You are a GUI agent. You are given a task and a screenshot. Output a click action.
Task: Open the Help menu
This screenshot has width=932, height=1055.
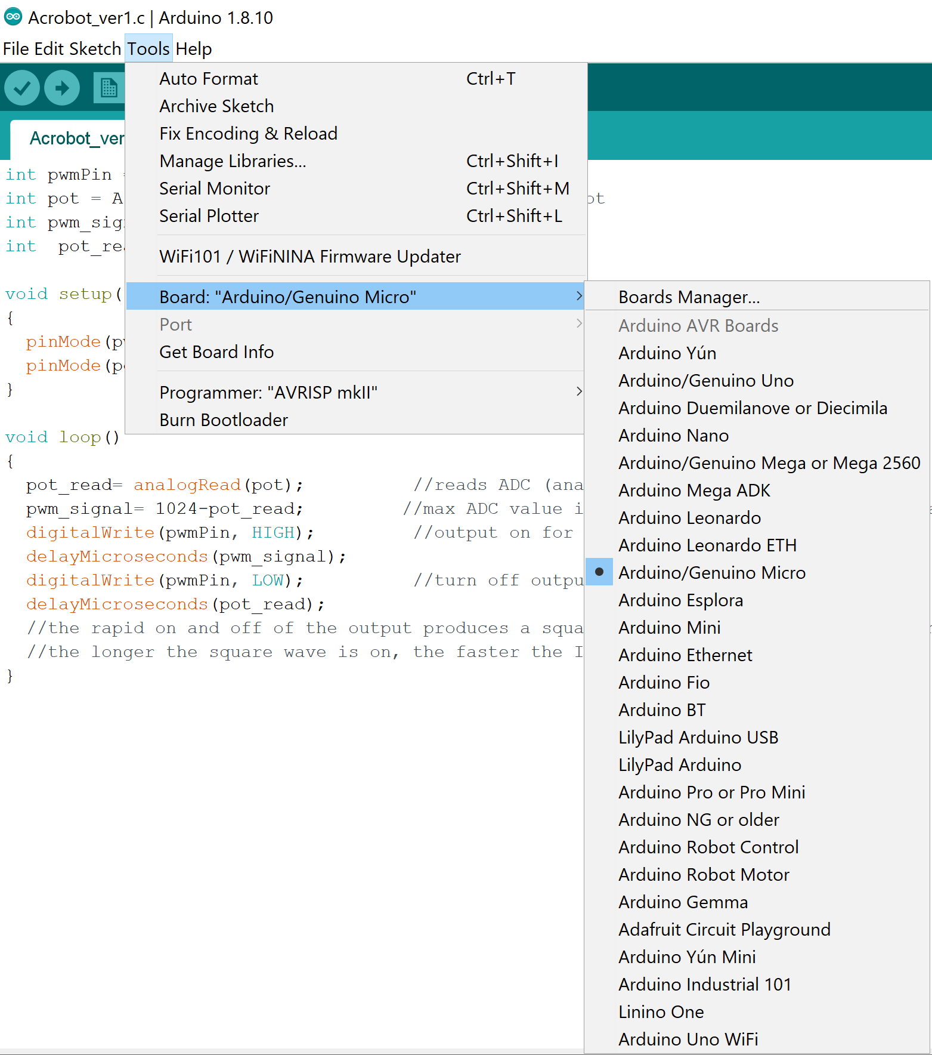194,49
